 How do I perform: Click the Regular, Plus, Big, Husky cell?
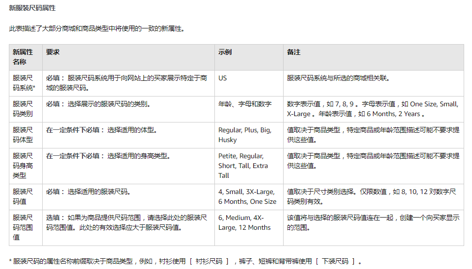point(249,135)
